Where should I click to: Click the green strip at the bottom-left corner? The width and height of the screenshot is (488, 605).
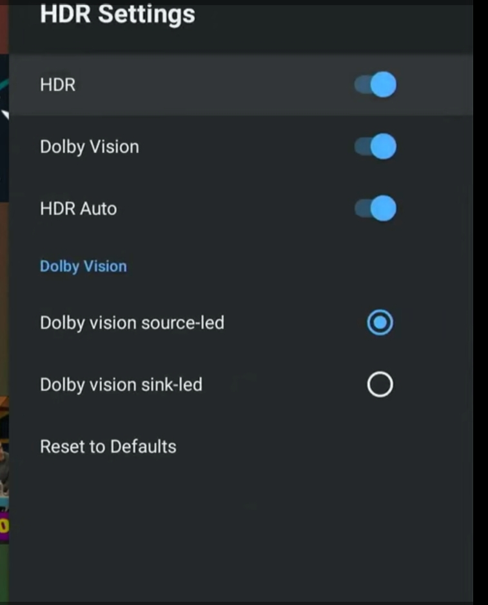pyautogui.click(x=5, y=574)
